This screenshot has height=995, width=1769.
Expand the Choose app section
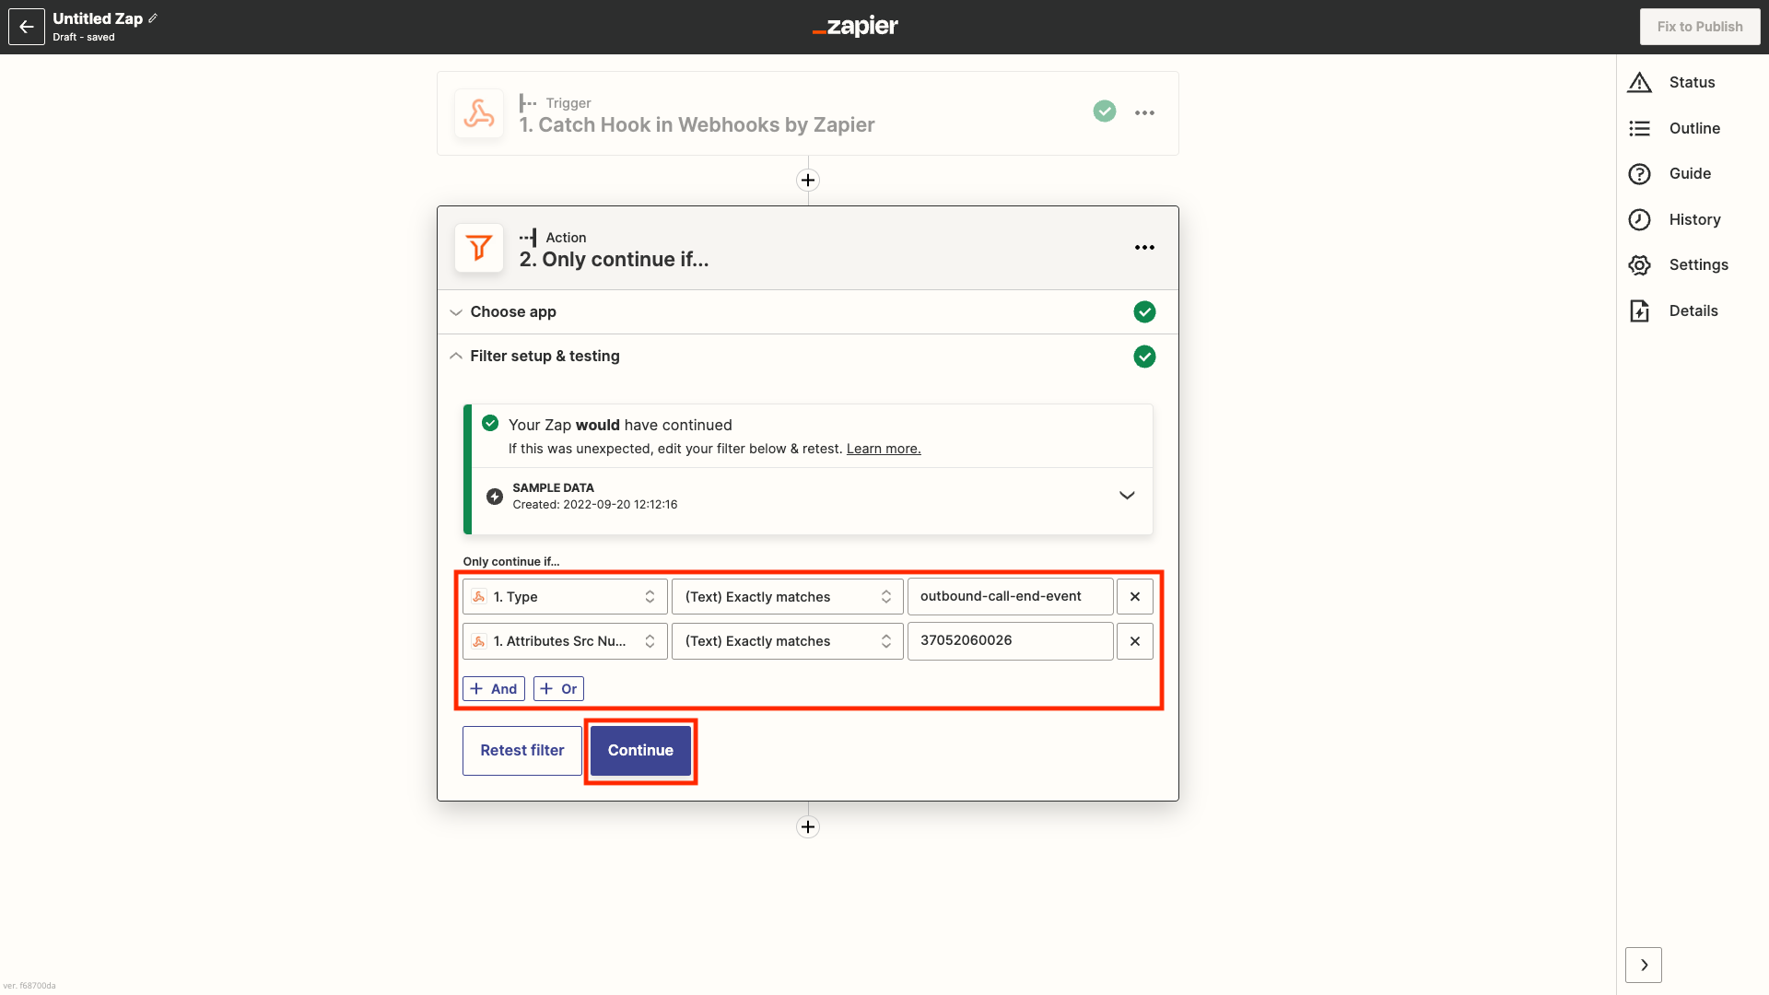(456, 312)
